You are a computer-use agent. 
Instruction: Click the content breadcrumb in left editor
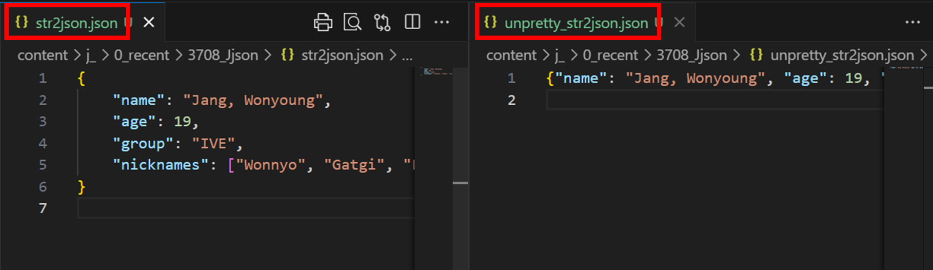tap(43, 56)
